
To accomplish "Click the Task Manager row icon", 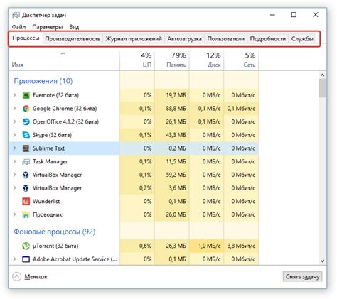I will [26, 162].
